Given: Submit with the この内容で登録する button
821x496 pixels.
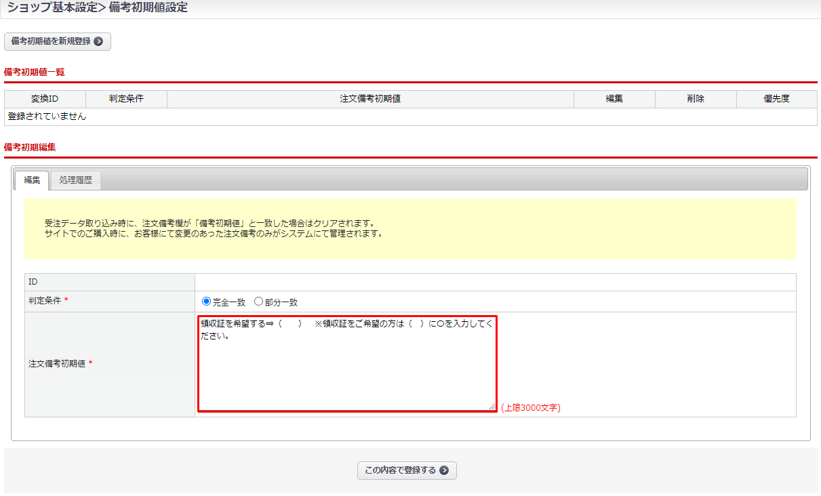Looking at the screenshot, I should (406, 470).
